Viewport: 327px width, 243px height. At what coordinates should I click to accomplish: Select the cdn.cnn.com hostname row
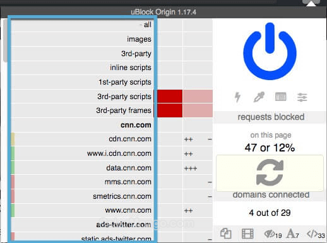click(x=81, y=139)
